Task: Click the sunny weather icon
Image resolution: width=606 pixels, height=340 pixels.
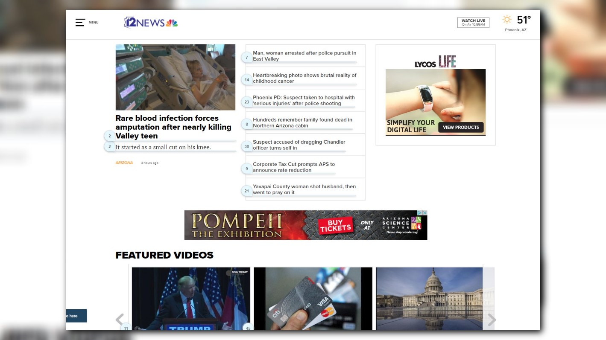Action: (507, 19)
